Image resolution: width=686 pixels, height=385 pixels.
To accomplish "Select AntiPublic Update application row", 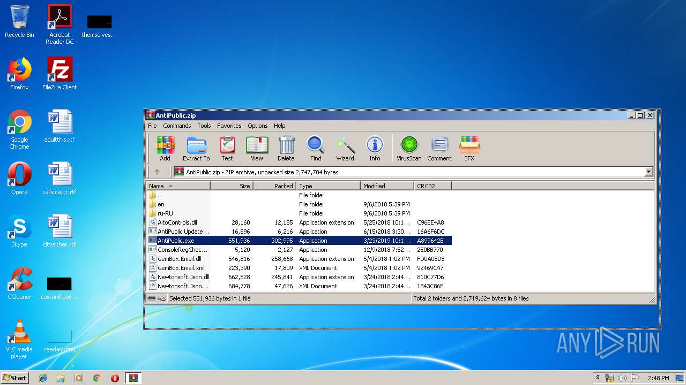I will 299,232.
